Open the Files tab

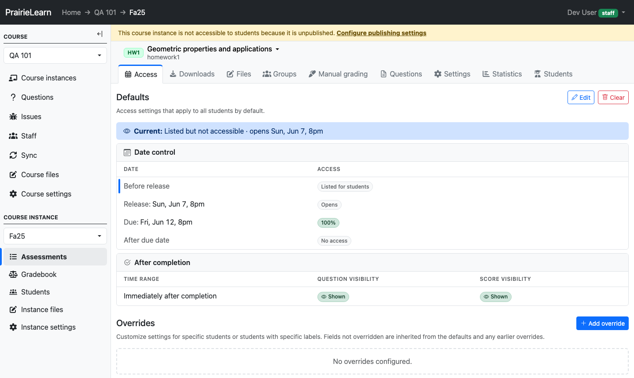click(239, 74)
